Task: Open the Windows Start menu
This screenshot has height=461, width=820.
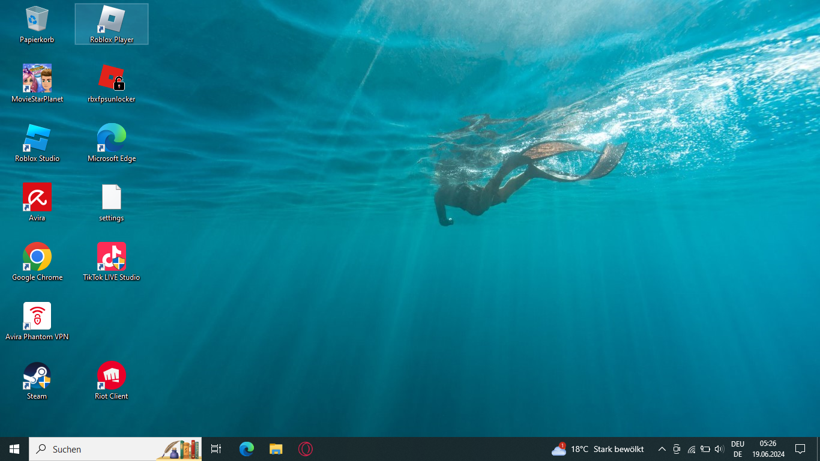Action: pos(14,449)
